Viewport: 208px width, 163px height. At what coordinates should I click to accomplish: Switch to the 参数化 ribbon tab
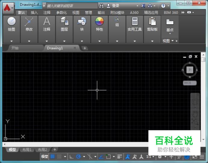point(61,13)
